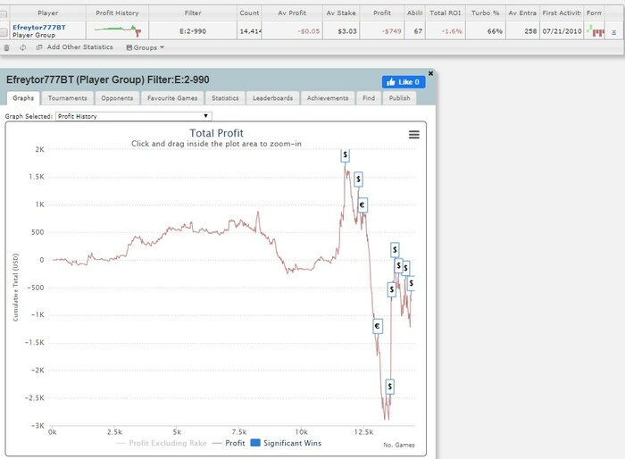Click the $3.03 average stake value
Image resolution: width=625 pixels, height=459 pixels.
click(347, 31)
